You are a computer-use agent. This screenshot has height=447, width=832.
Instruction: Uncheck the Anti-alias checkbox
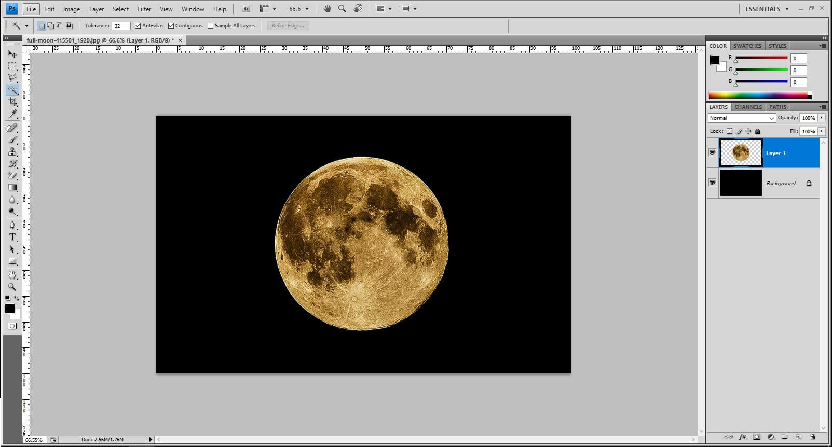pyautogui.click(x=138, y=25)
